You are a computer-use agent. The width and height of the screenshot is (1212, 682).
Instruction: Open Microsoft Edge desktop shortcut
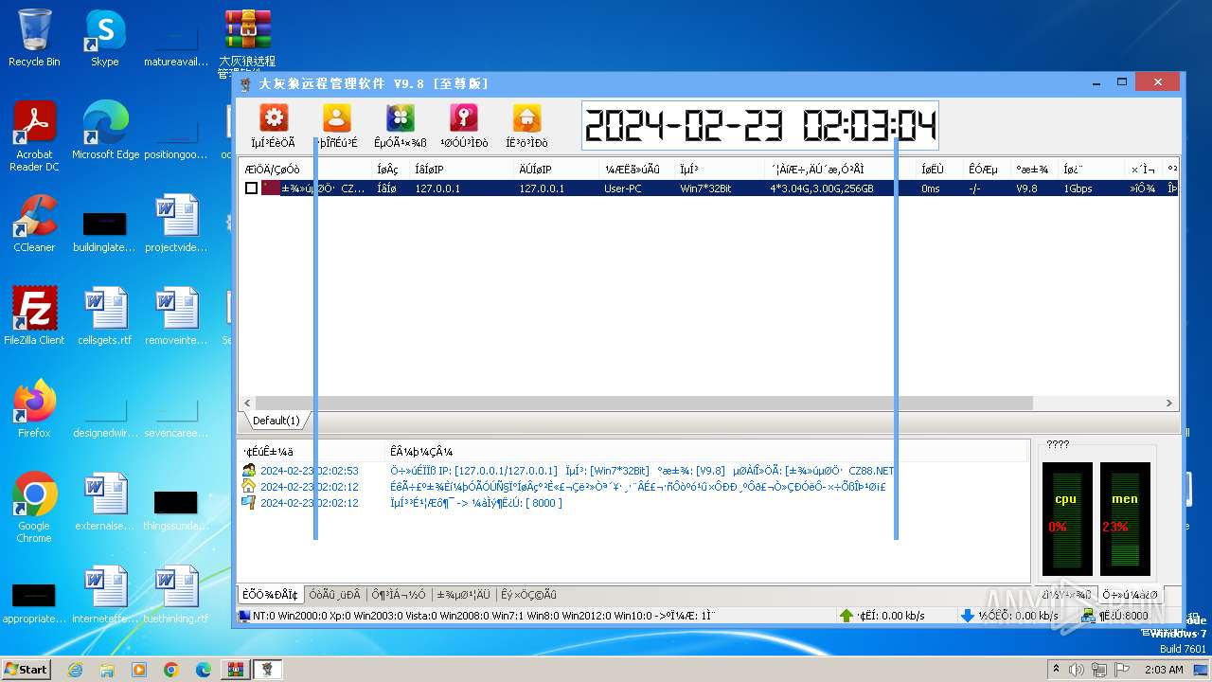click(x=105, y=131)
